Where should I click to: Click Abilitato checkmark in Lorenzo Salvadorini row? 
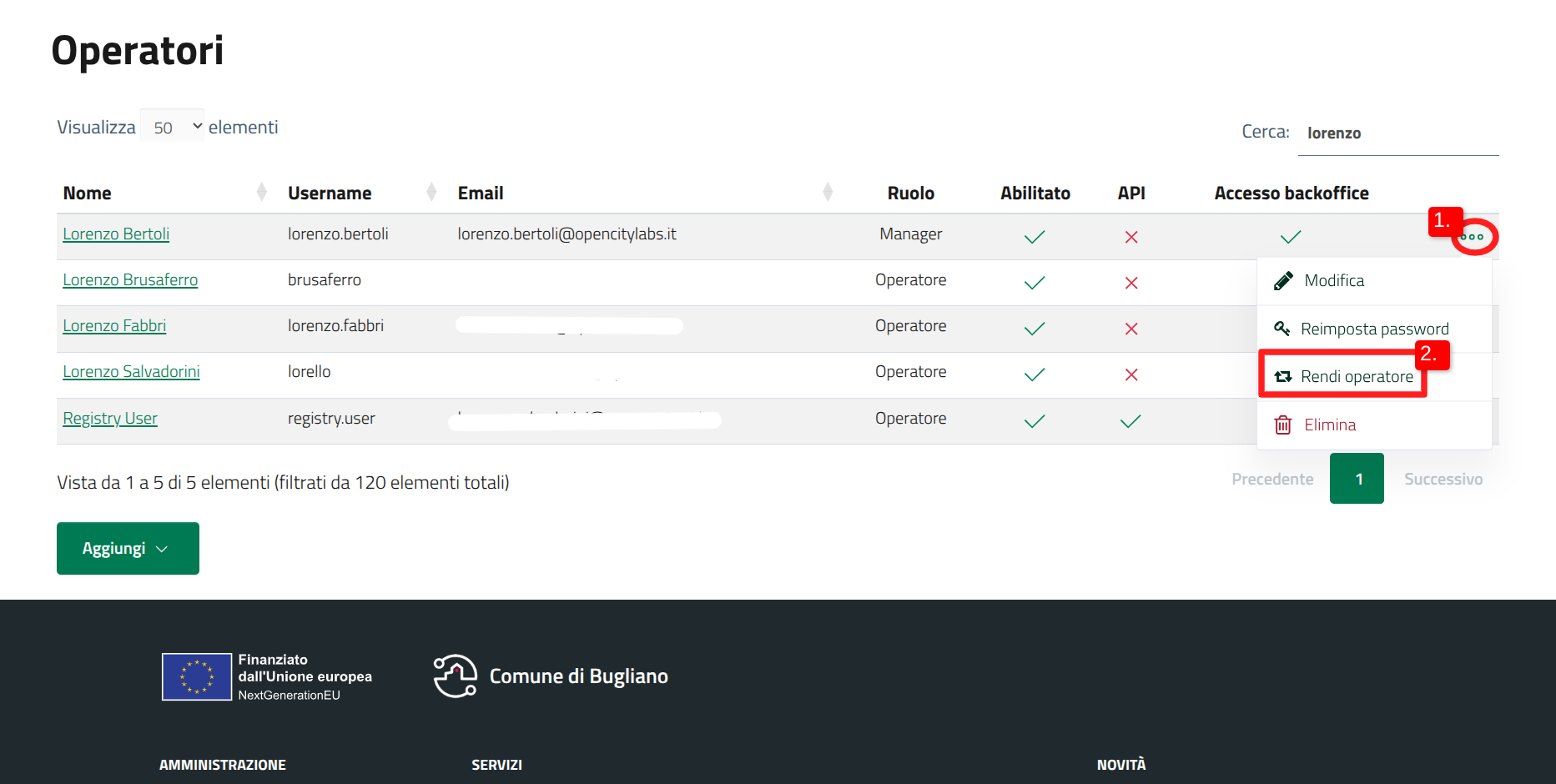[1035, 374]
